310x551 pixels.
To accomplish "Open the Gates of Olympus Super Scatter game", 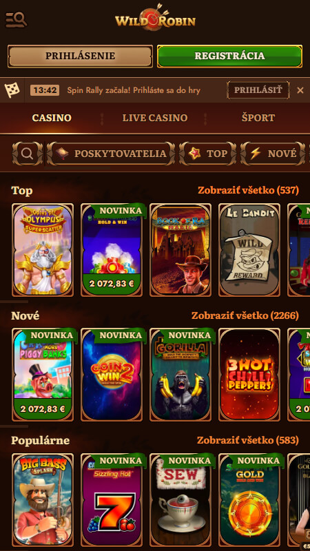I will coord(43,250).
